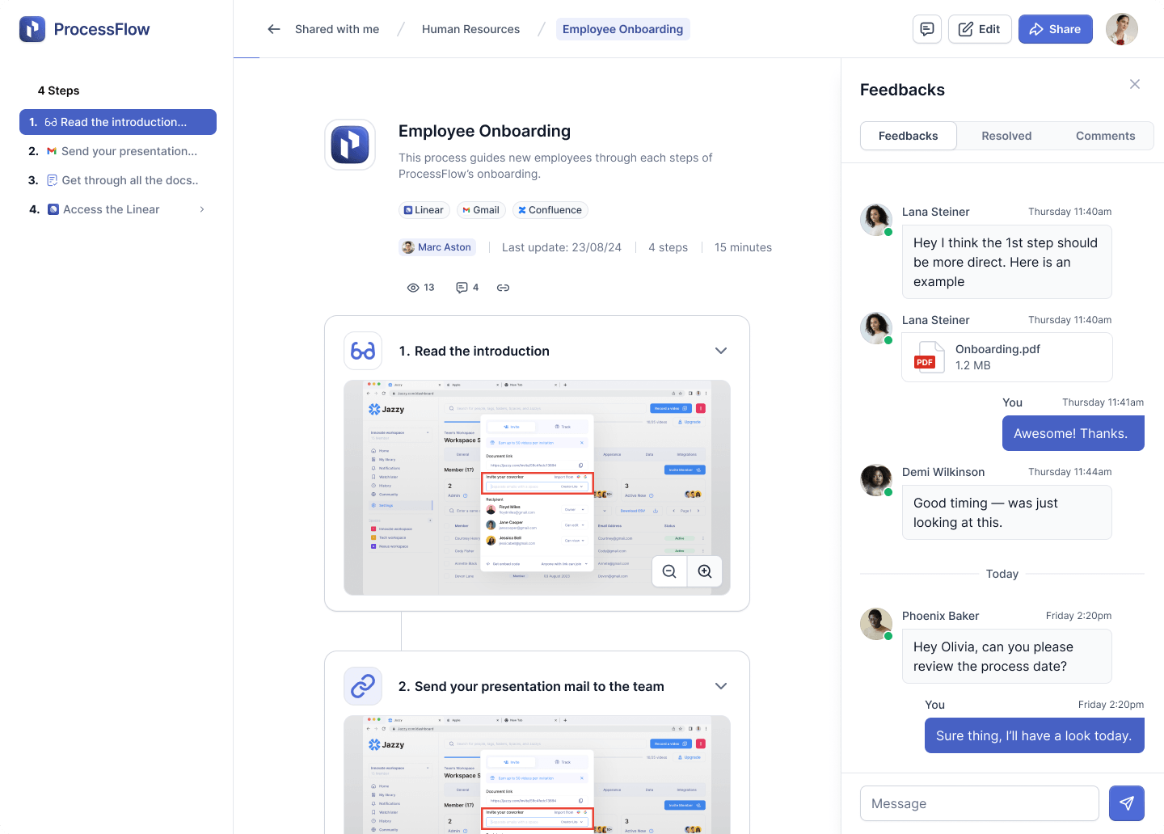Open the Onboarding.pdf attachment
The width and height of the screenshot is (1164, 834).
point(1007,357)
